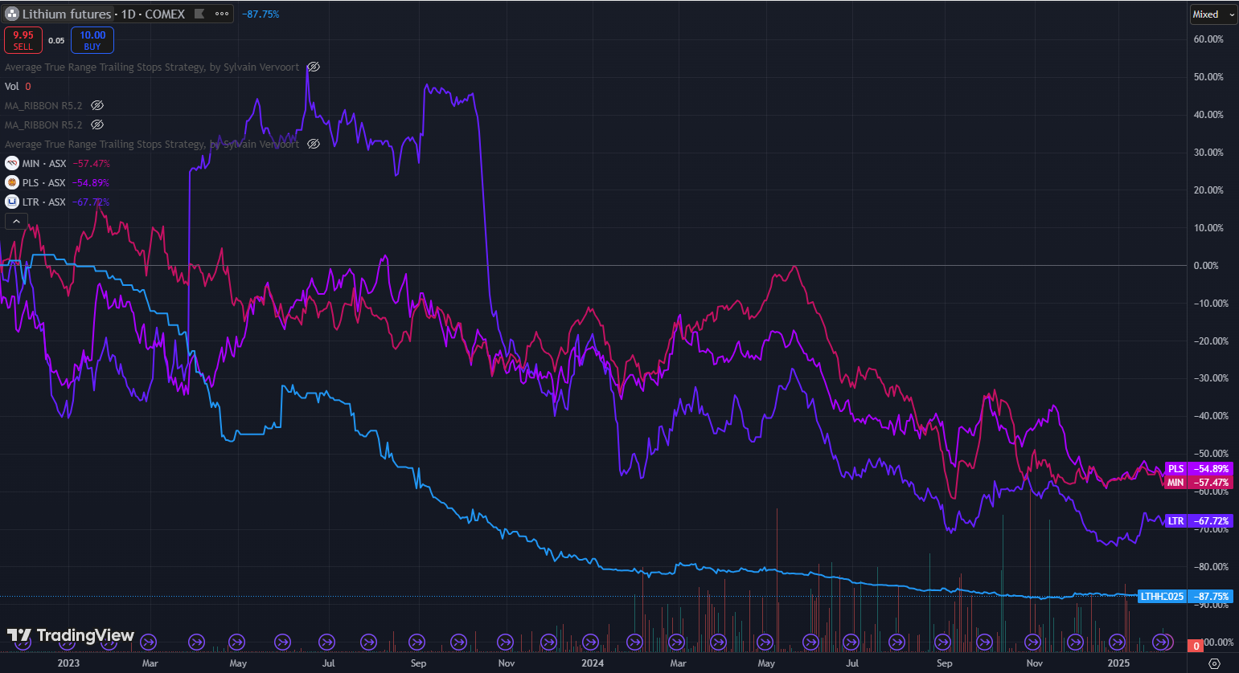Show the lower Average True Range strategy
The height and width of the screenshot is (673, 1239).
314,144
